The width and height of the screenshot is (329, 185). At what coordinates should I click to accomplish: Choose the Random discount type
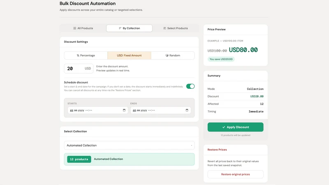(x=173, y=55)
